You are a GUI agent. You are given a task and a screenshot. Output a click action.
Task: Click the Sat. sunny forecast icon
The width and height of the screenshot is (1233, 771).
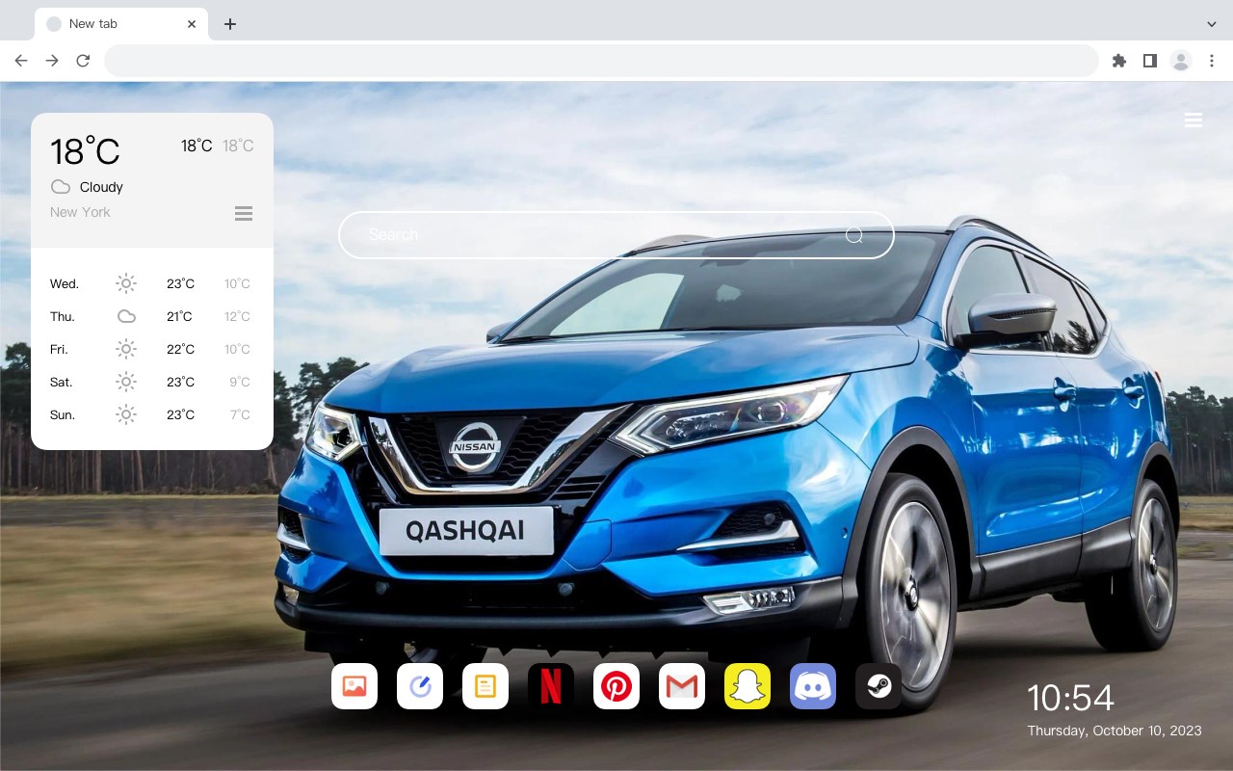(x=126, y=382)
